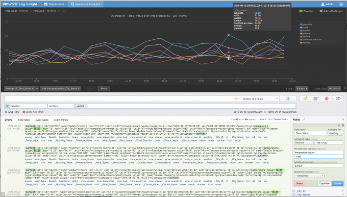Toggle seattle series in chart legend
The height and width of the screenshot is (197, 347).
click(x=305, y=37)
